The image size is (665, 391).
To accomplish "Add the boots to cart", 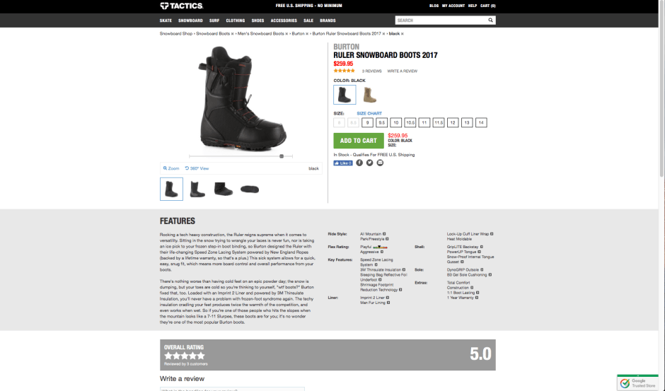I will (x=359, y=141).
